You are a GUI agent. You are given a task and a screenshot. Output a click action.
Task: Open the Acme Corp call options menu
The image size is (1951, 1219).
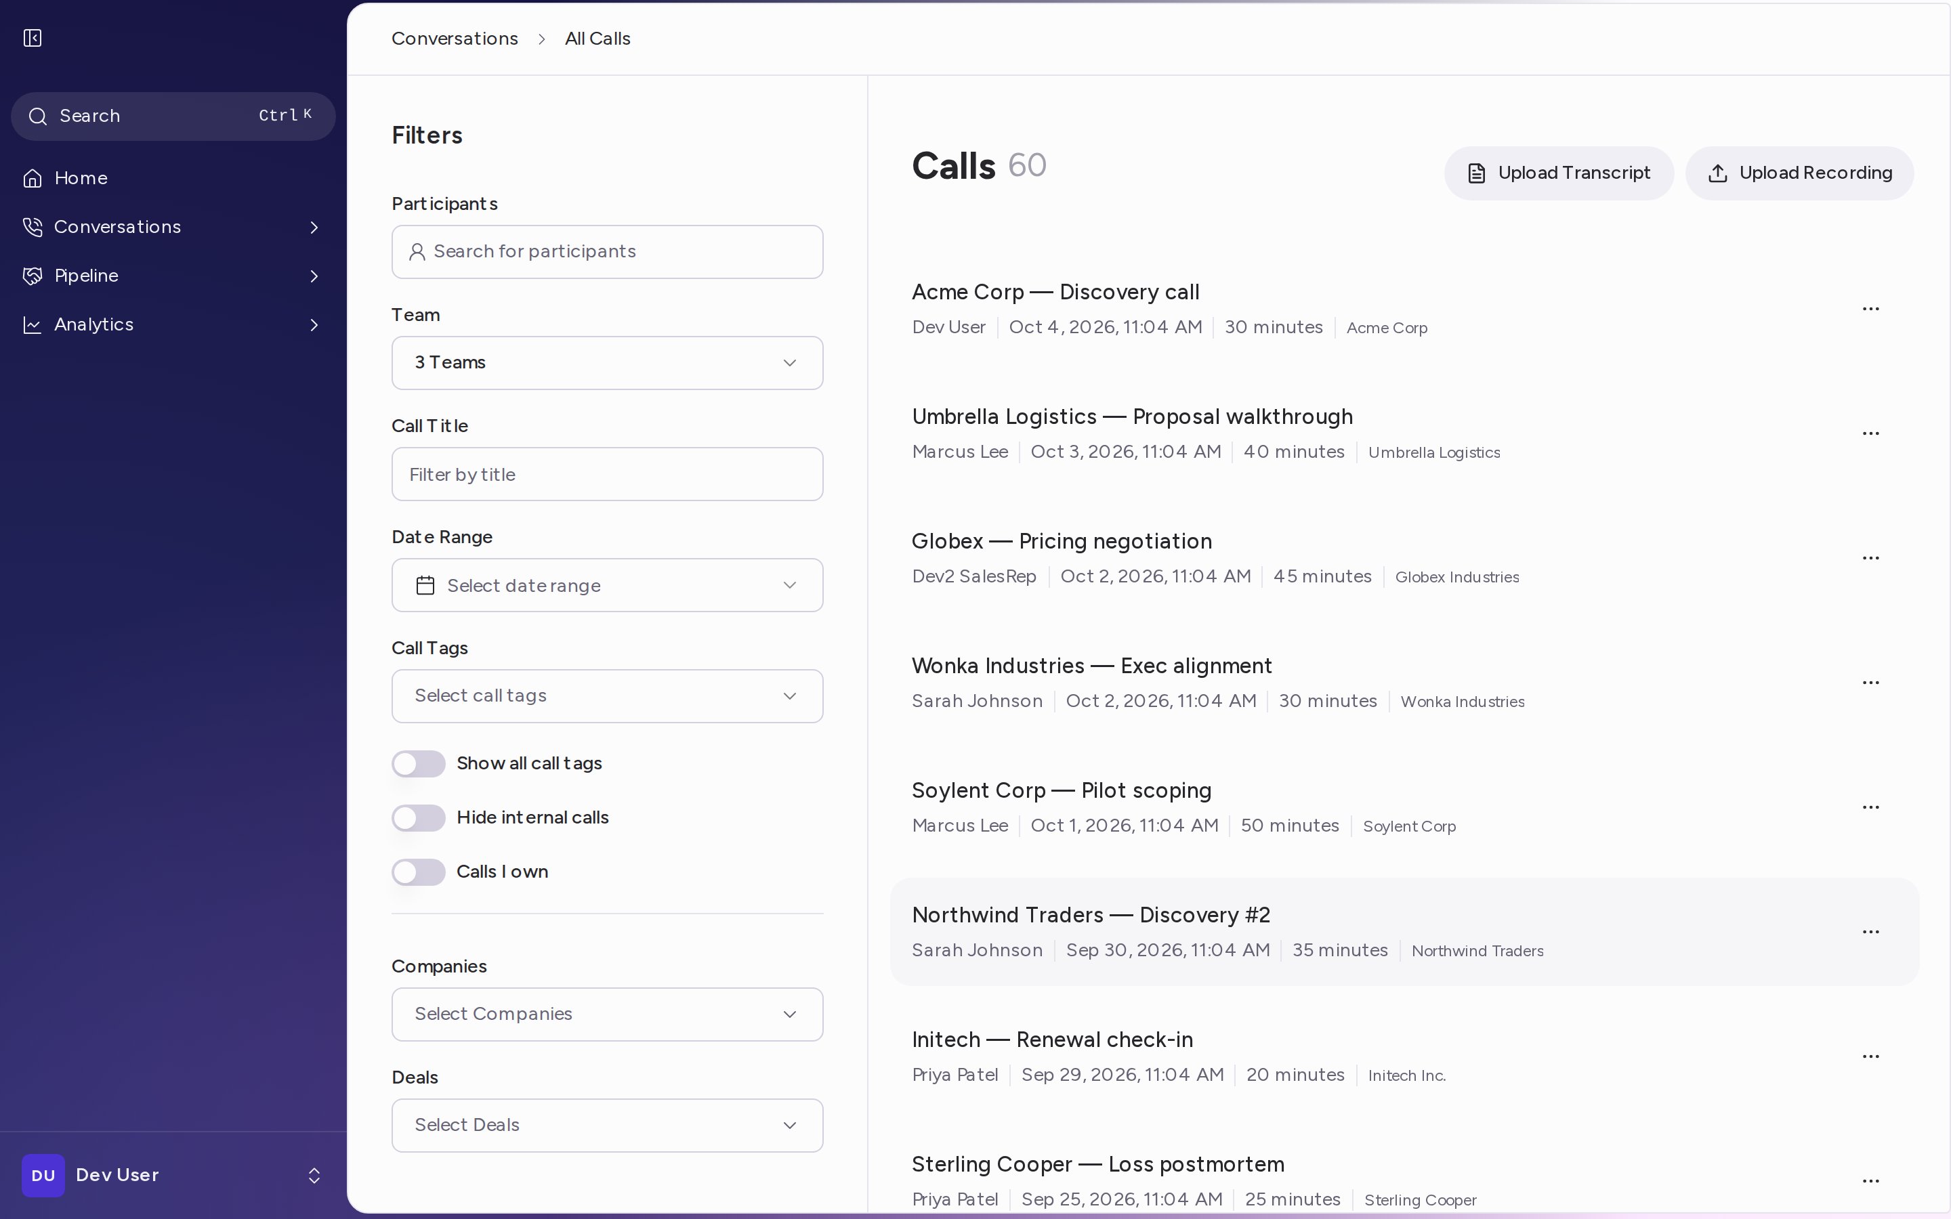coord(1870,309)
